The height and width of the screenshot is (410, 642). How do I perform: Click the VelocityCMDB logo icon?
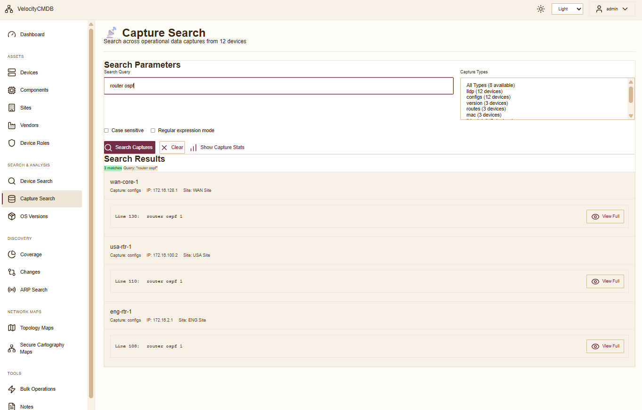click(9, 9)
